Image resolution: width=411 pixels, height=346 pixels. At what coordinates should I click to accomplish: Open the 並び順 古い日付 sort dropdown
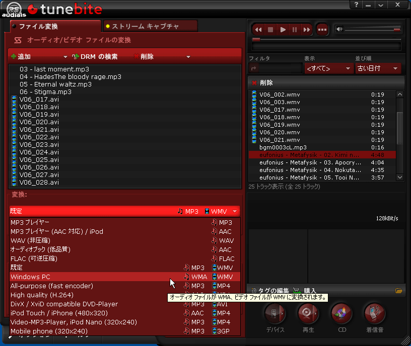[x=378, y=68]
